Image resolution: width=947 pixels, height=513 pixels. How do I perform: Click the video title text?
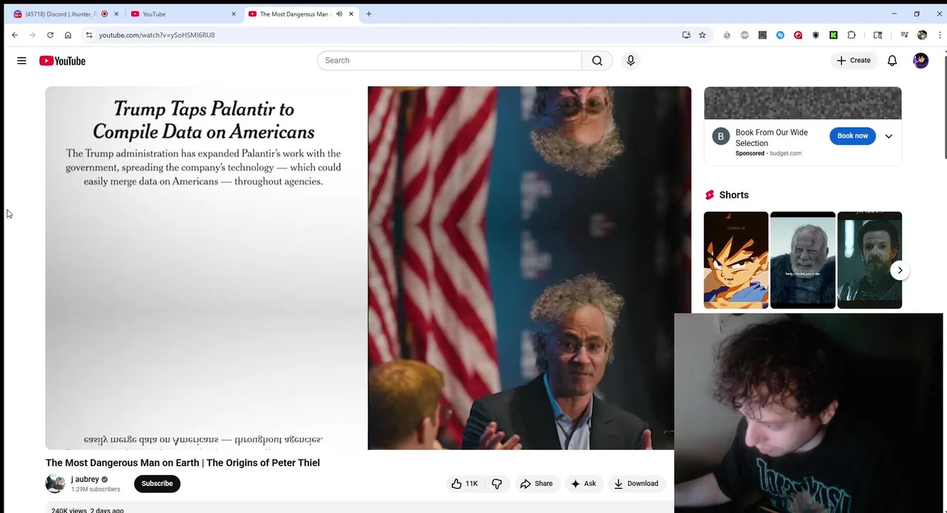[182, 463]
